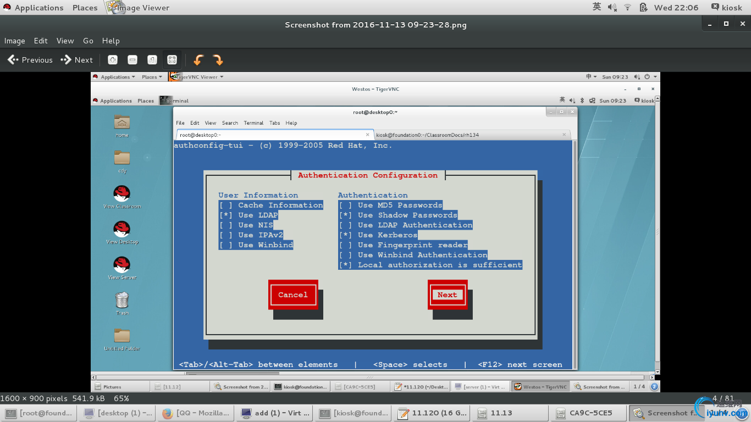Go to the previous image in toolbar
751x422 pixels.
click(x=30, y=60)
